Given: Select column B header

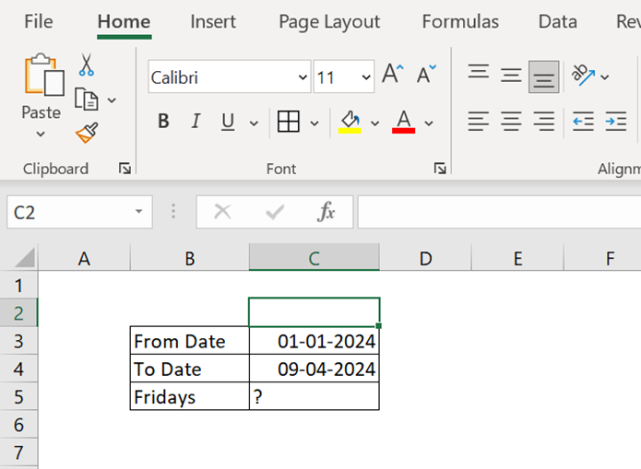Looking at the screenshot, I should tap(190, 257).
